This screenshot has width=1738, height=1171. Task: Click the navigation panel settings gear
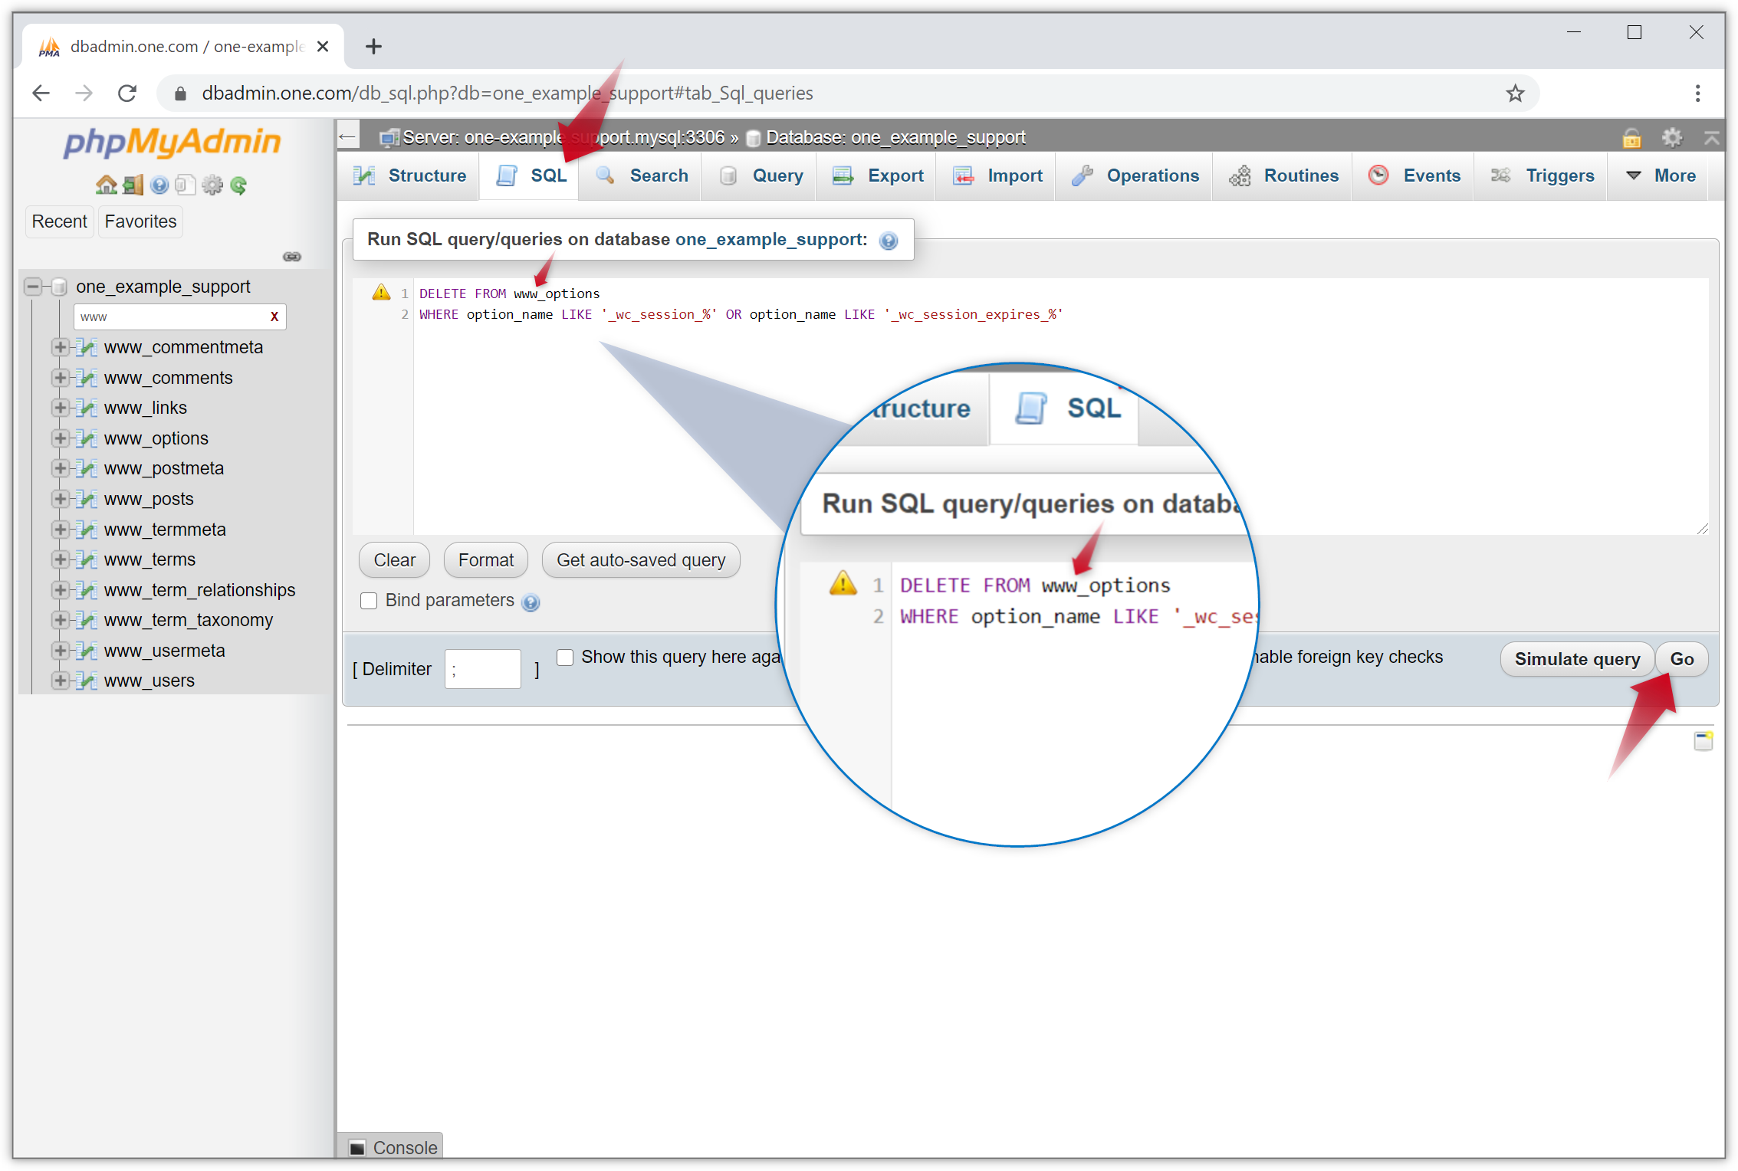pyautogui.click(x=212, y=185)
